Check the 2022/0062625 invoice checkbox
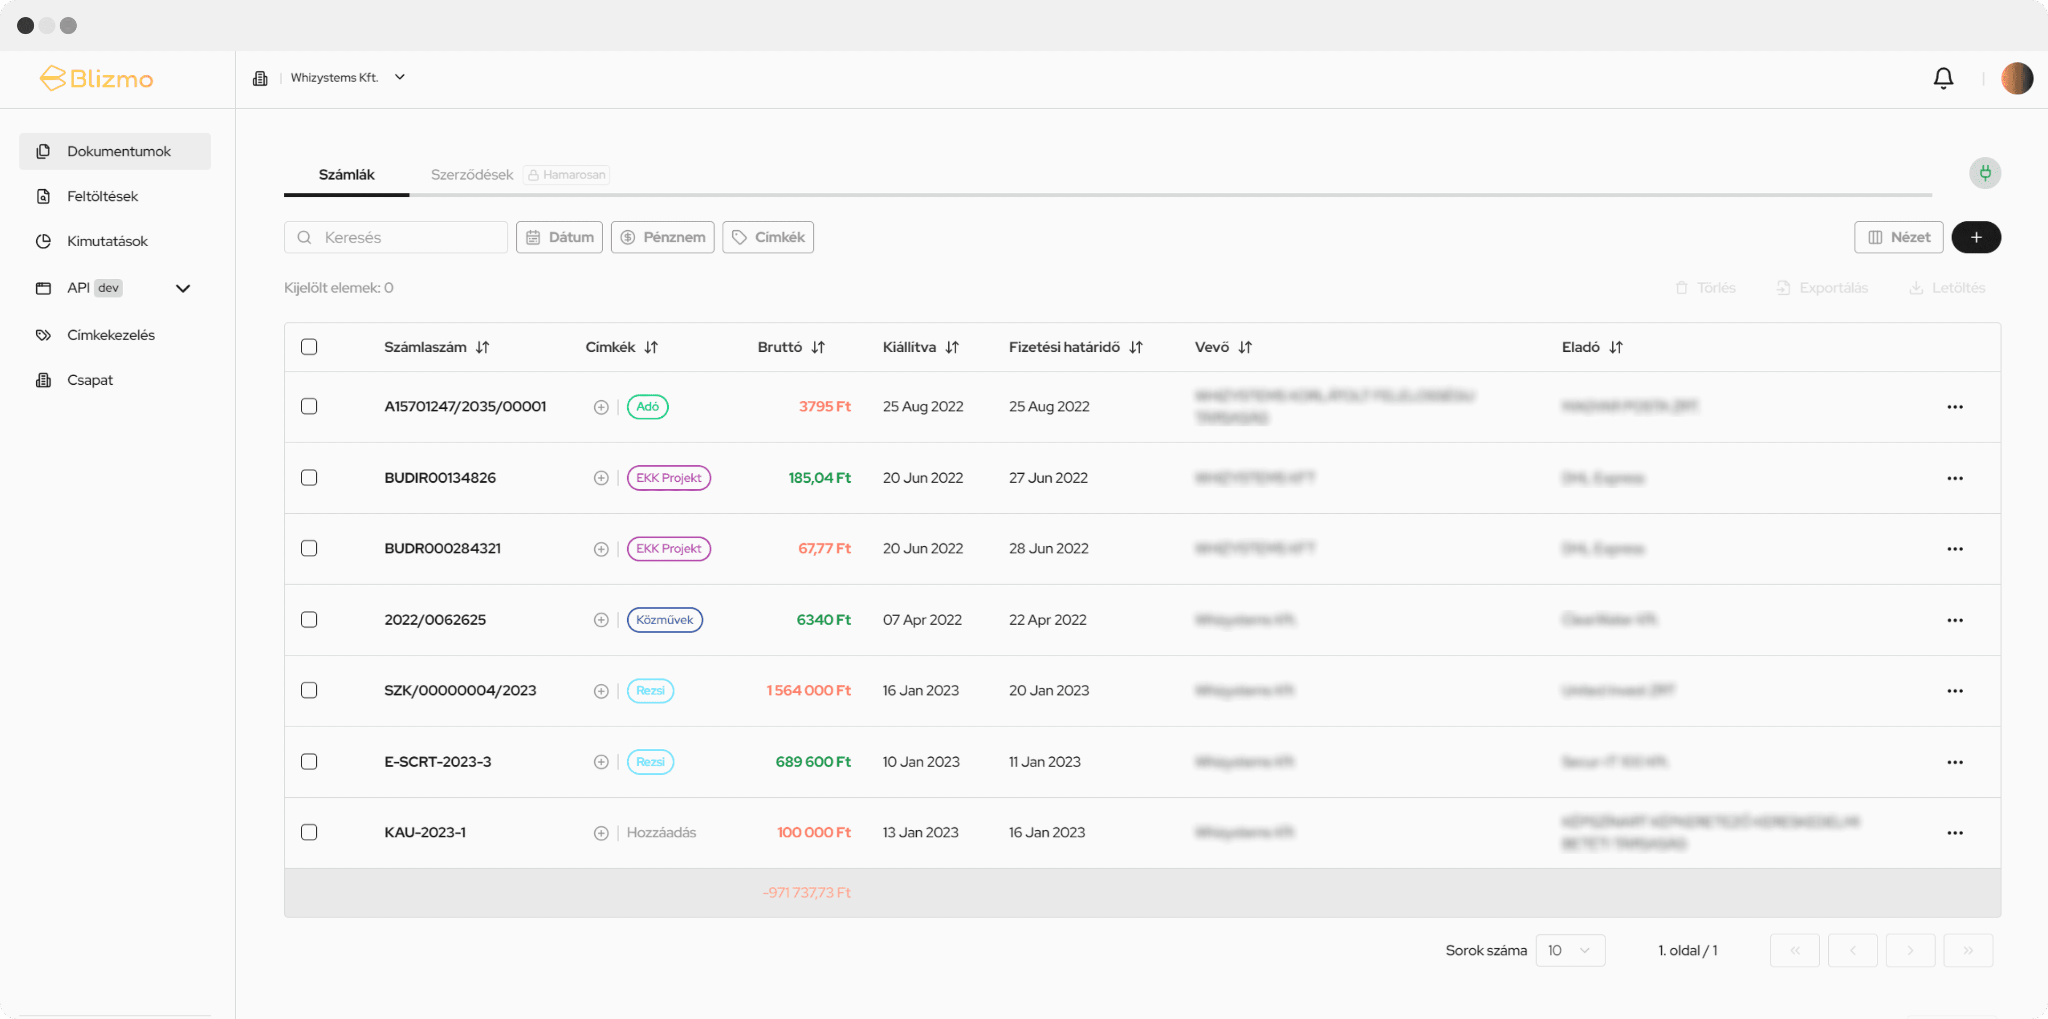2048x1019 pixels. (309, 619)
